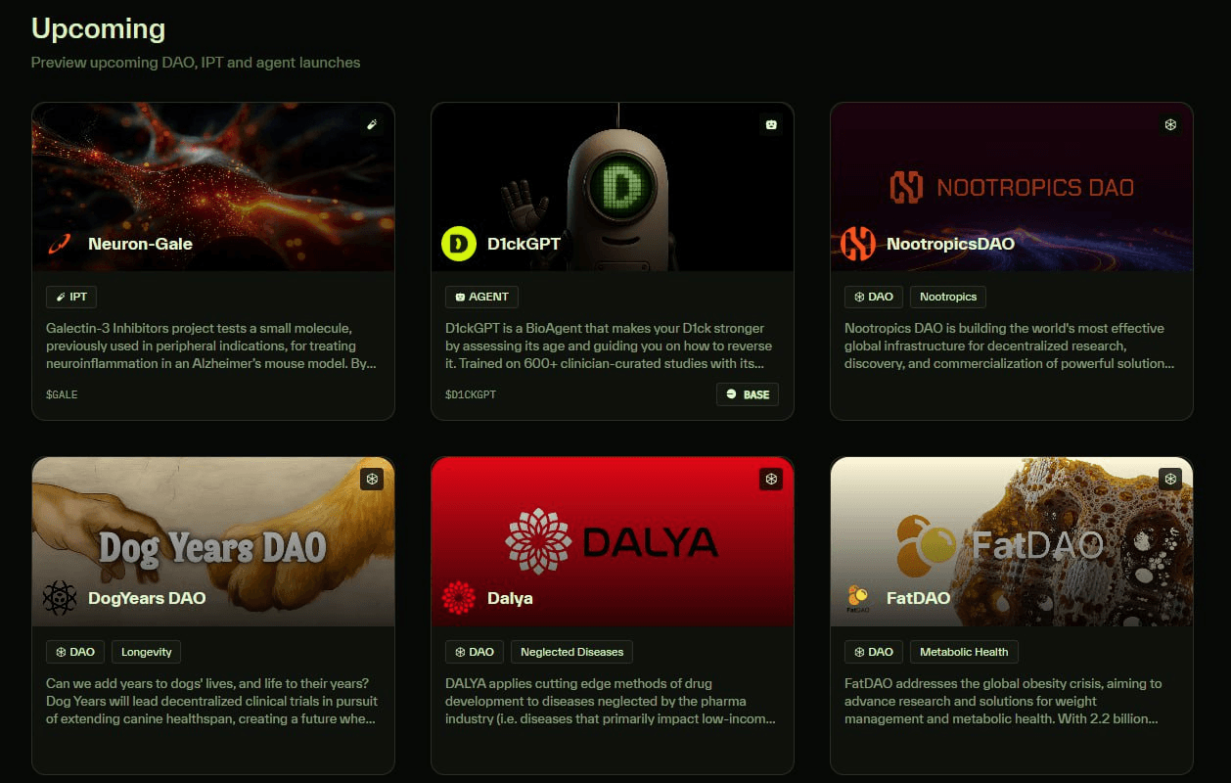Click the cube icon on Dalya banner corner
This screenshot has width=1231, height=783.
pos(771,479)
